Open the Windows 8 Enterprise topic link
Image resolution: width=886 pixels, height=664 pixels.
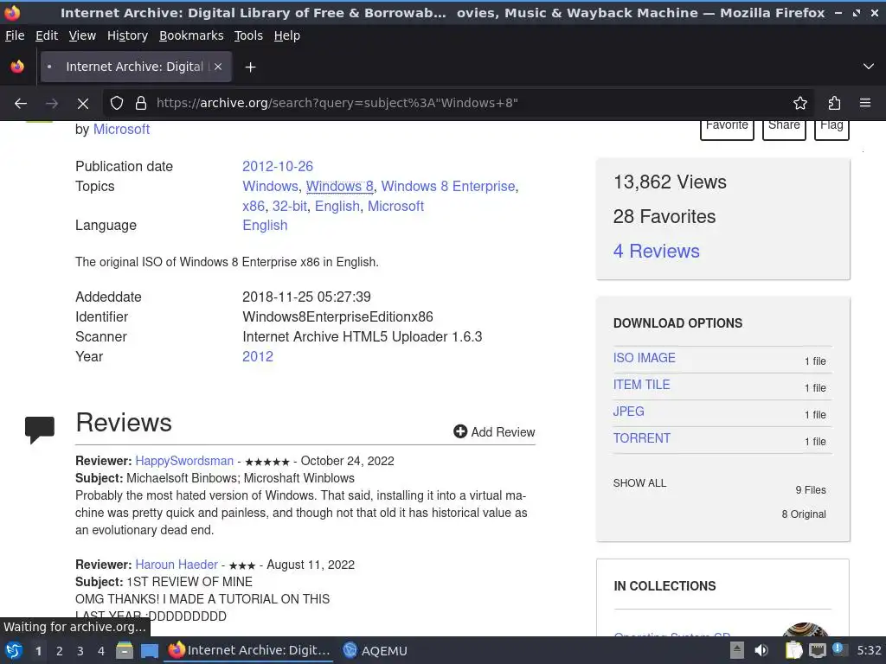[x=448, y=187]
